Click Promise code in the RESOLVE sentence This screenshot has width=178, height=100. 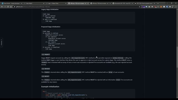point(47,72)
